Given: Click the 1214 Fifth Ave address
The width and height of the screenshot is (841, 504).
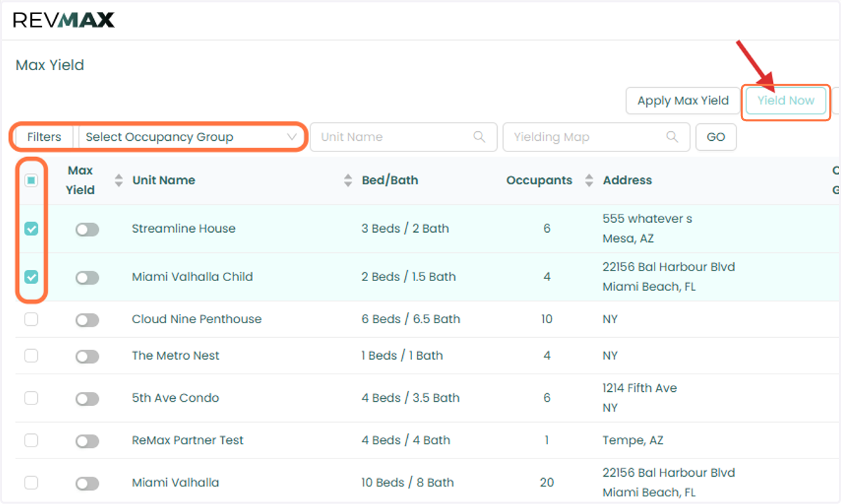Looking at the screenshot, I should click(x=640, y=388).
